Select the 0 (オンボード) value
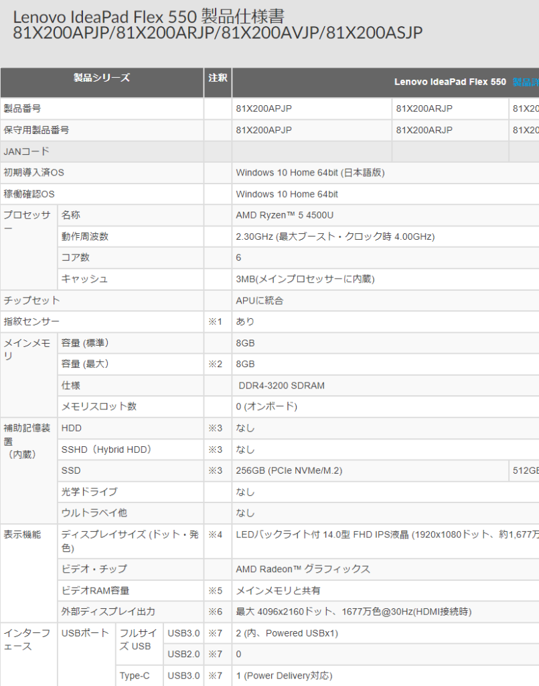This screenshot has height=686, width=539. 266,407
